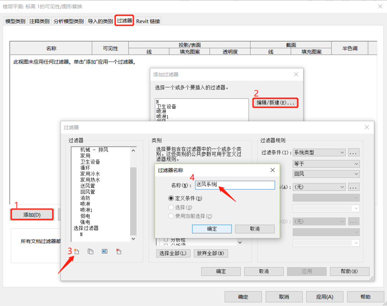Click the 可见性 column header
The height and width of the screenshot is (306, 387).
110,48
